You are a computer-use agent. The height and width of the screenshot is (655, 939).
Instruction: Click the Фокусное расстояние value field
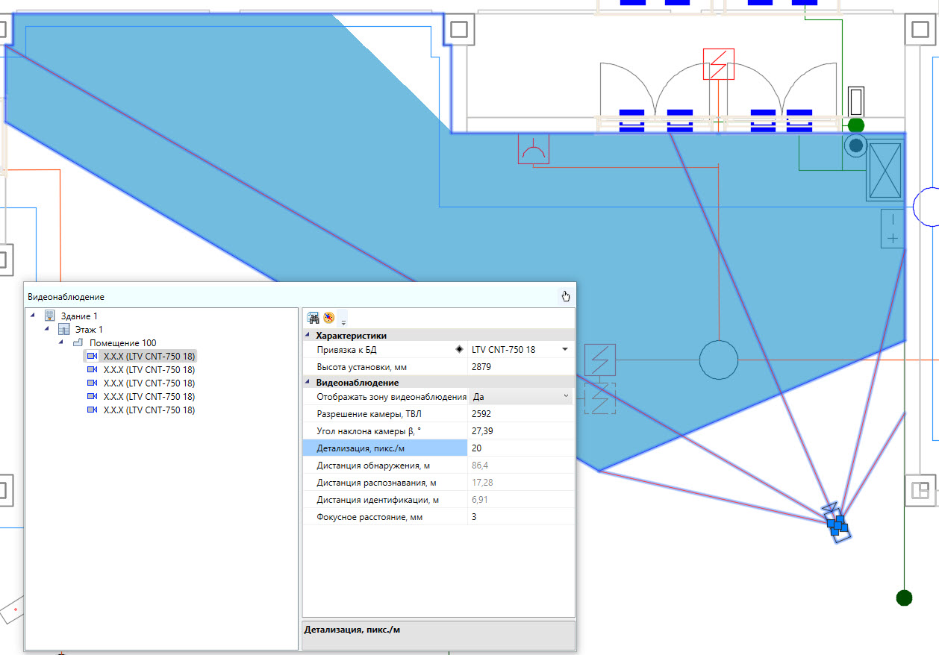(x=520, y=517)
